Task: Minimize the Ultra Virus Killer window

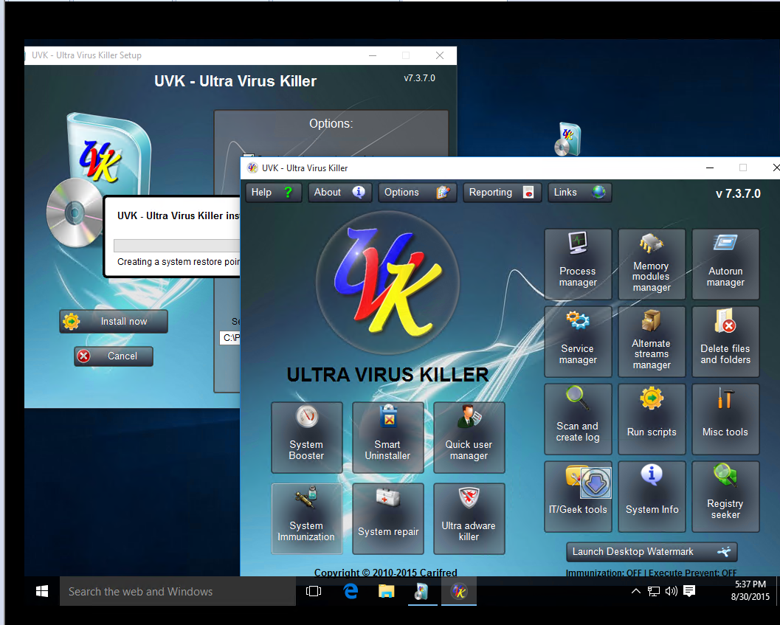Action: [710, 168]
